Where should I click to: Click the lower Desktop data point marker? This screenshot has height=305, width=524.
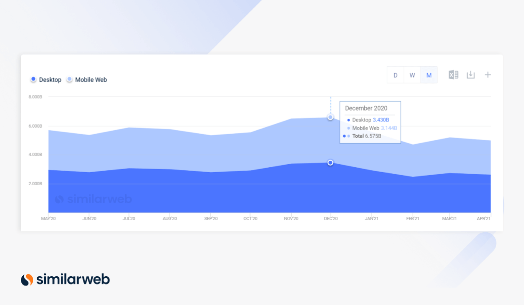330,163
